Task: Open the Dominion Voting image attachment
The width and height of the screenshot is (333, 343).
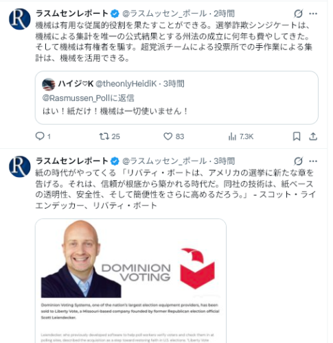Action: pos(130,281)
